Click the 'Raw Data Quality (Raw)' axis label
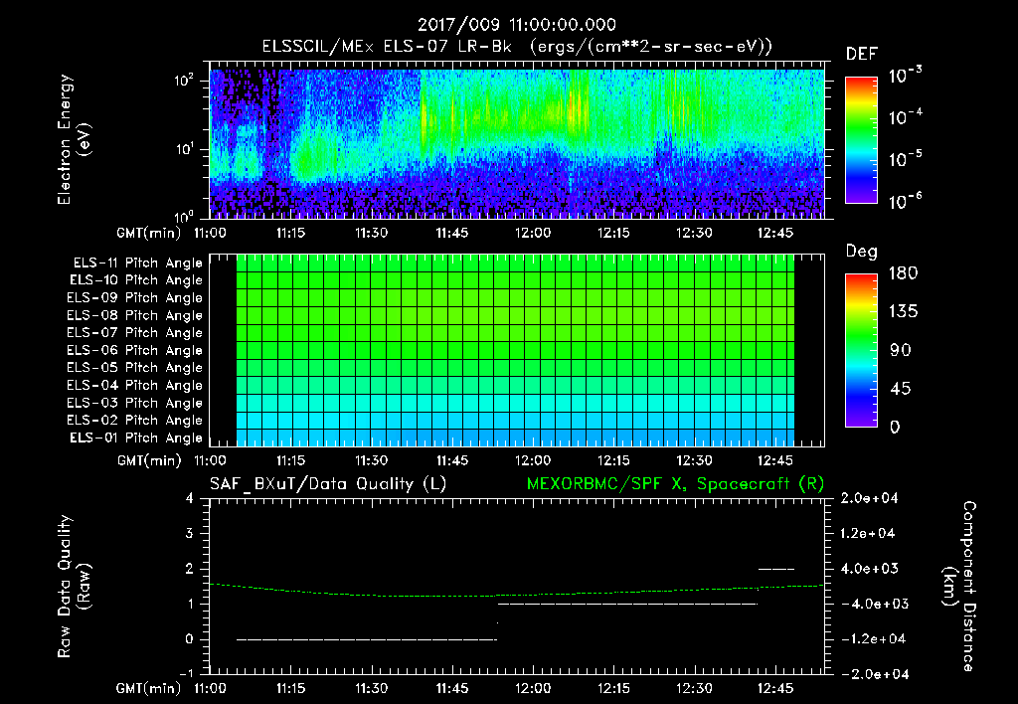Screen dimensions: 1018x704 pos(74,587)
